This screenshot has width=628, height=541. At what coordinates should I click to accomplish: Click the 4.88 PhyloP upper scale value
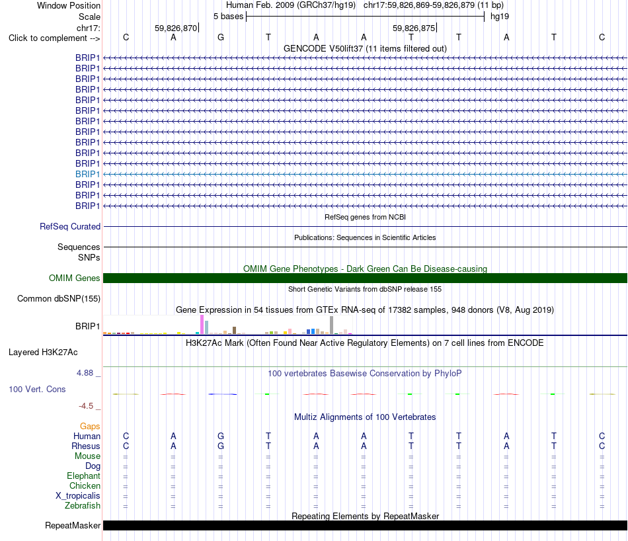coord(85,373)
